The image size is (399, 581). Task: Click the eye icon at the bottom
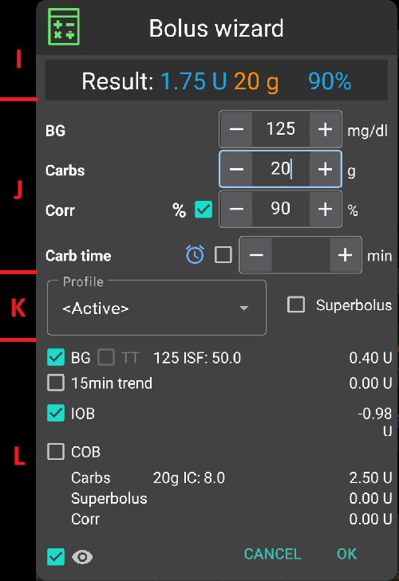point(82,557)
